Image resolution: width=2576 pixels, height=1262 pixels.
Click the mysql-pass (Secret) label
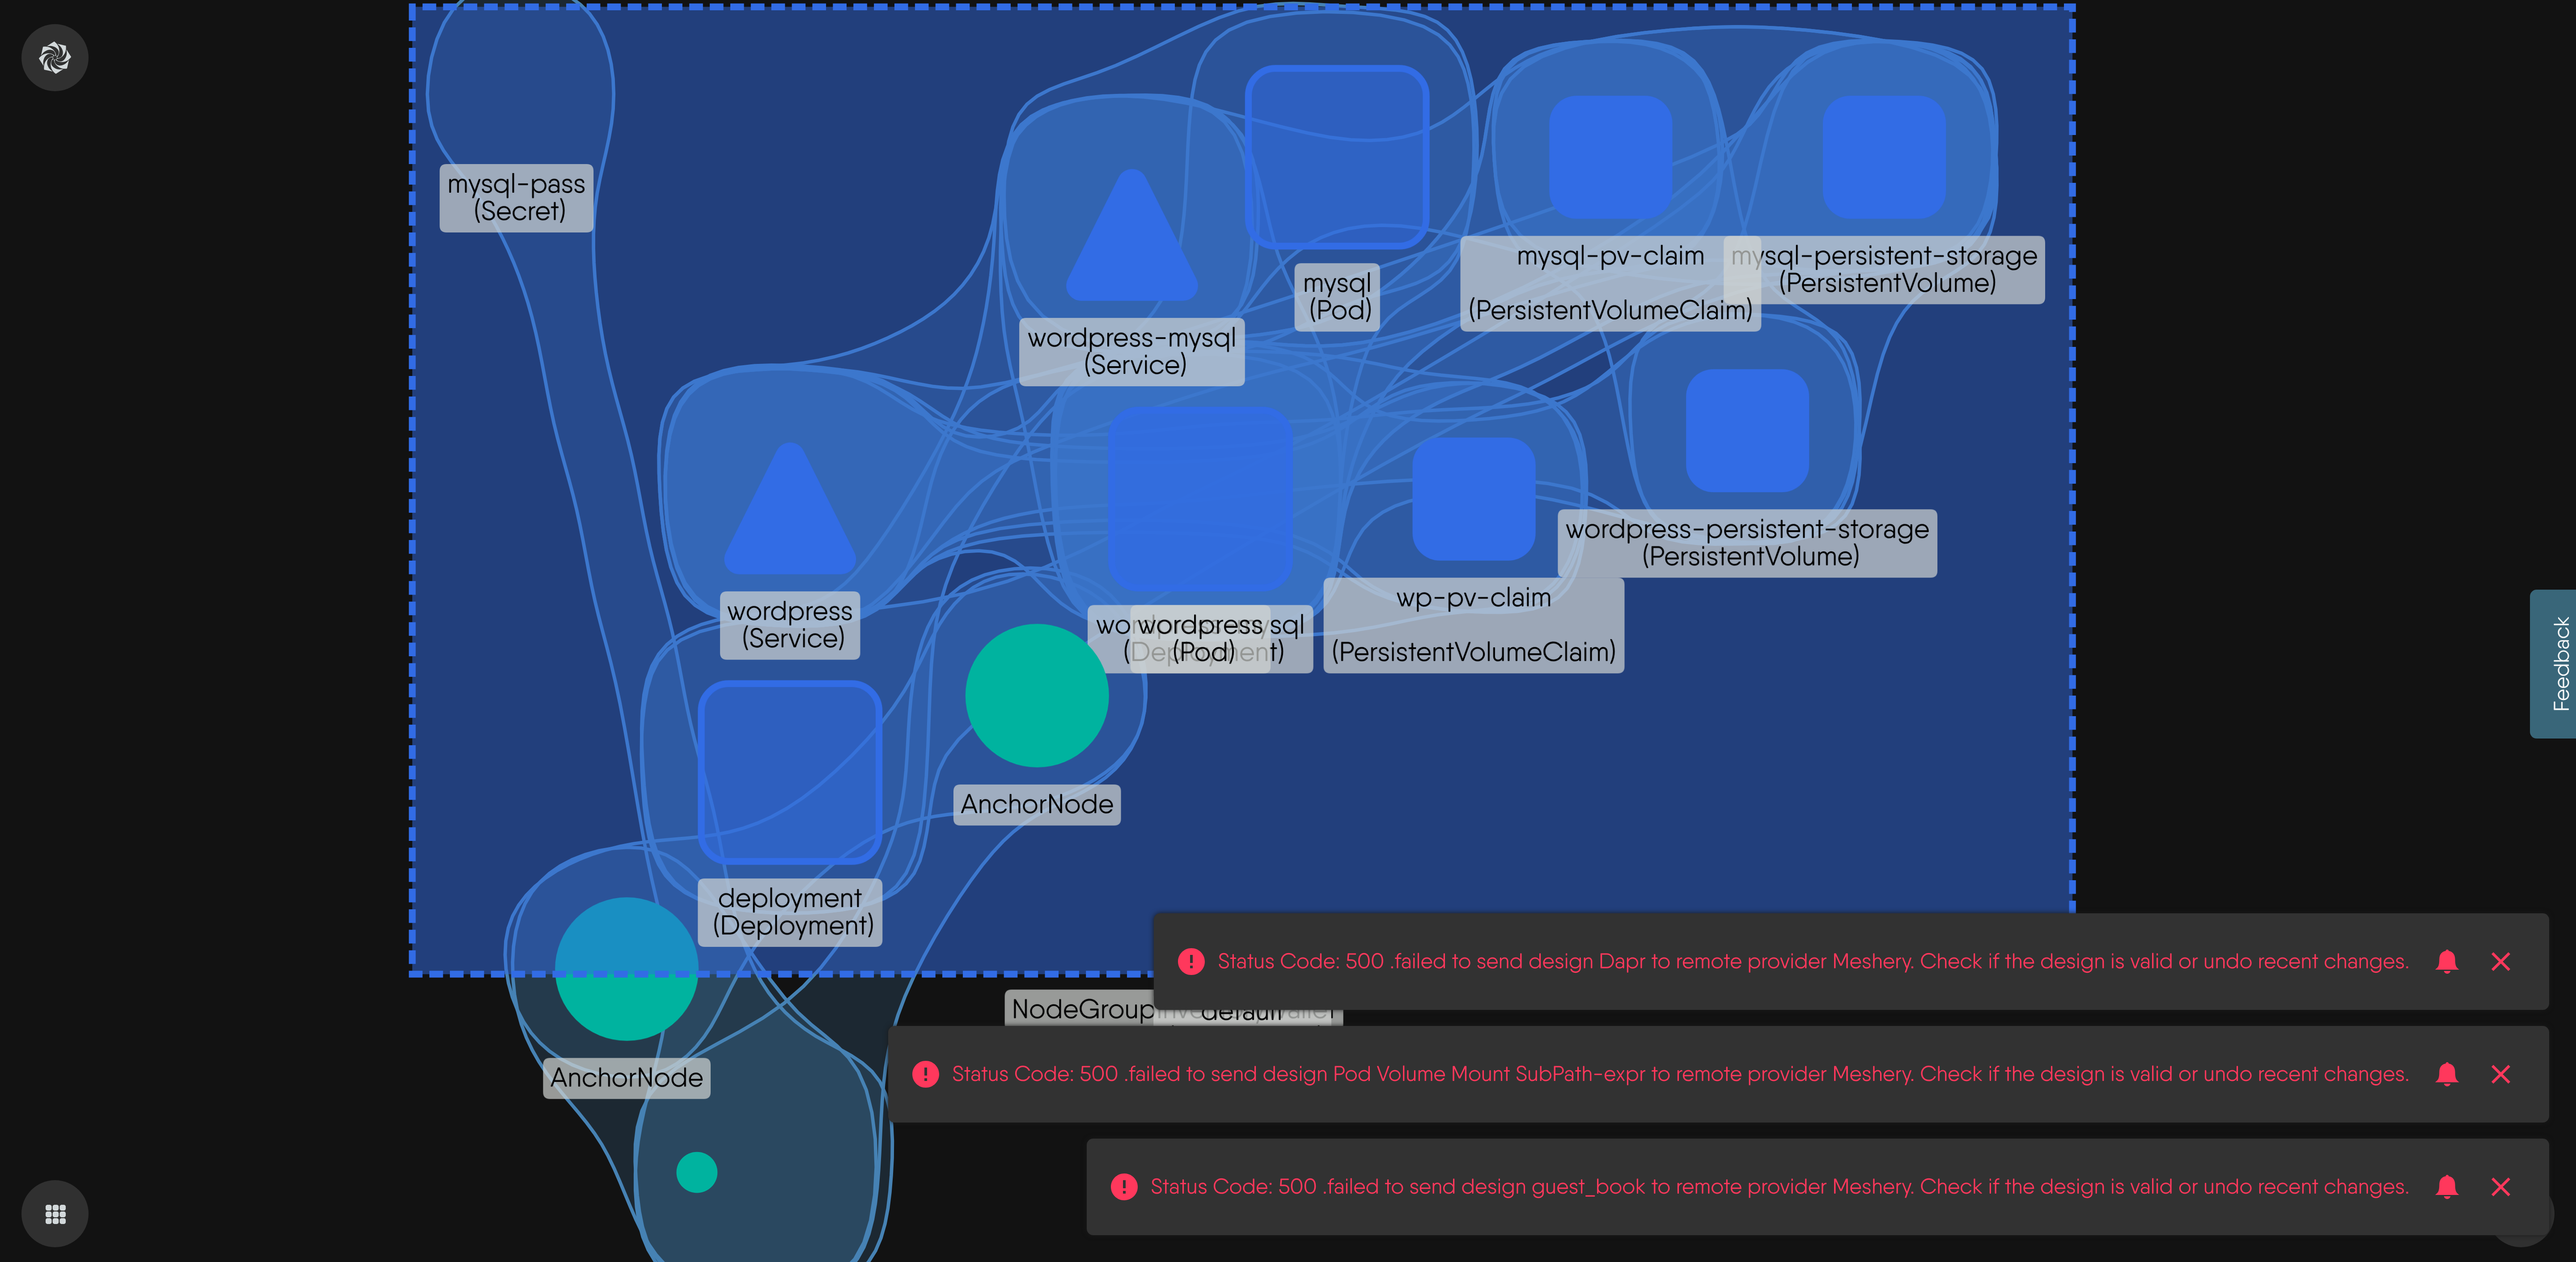click(517, 198)
